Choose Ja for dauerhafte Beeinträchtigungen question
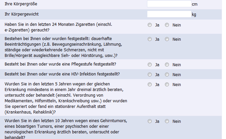 coord(150,39)
